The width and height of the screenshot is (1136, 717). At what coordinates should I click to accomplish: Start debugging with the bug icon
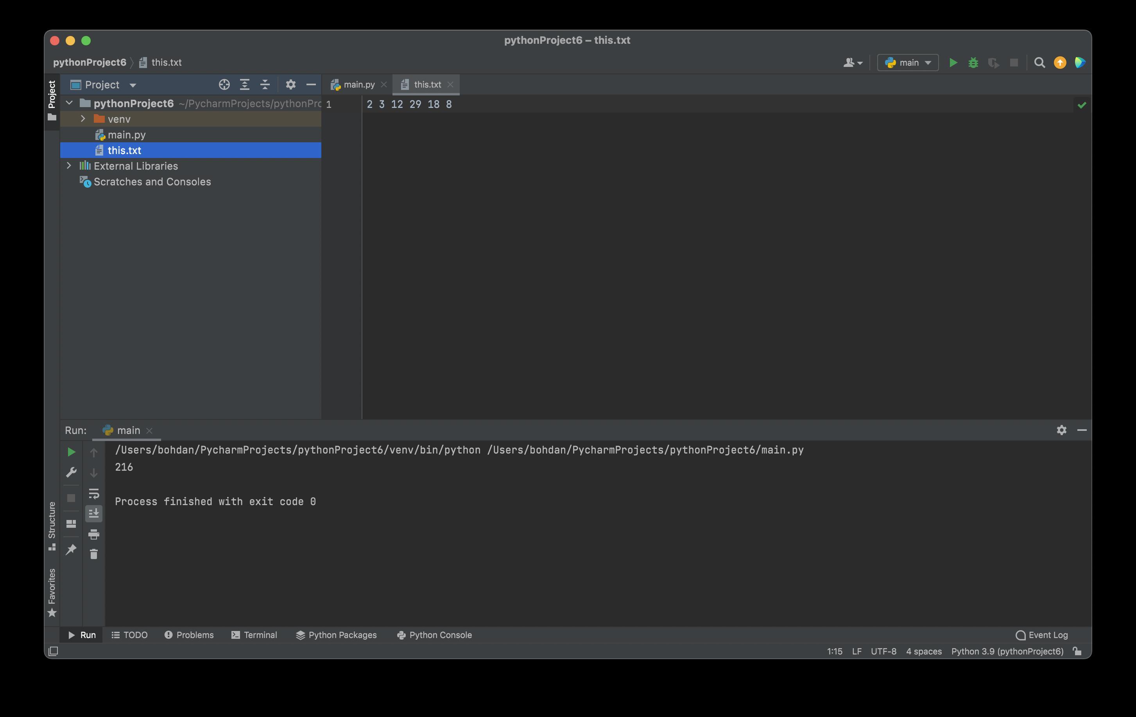click(x=973, y=63)
